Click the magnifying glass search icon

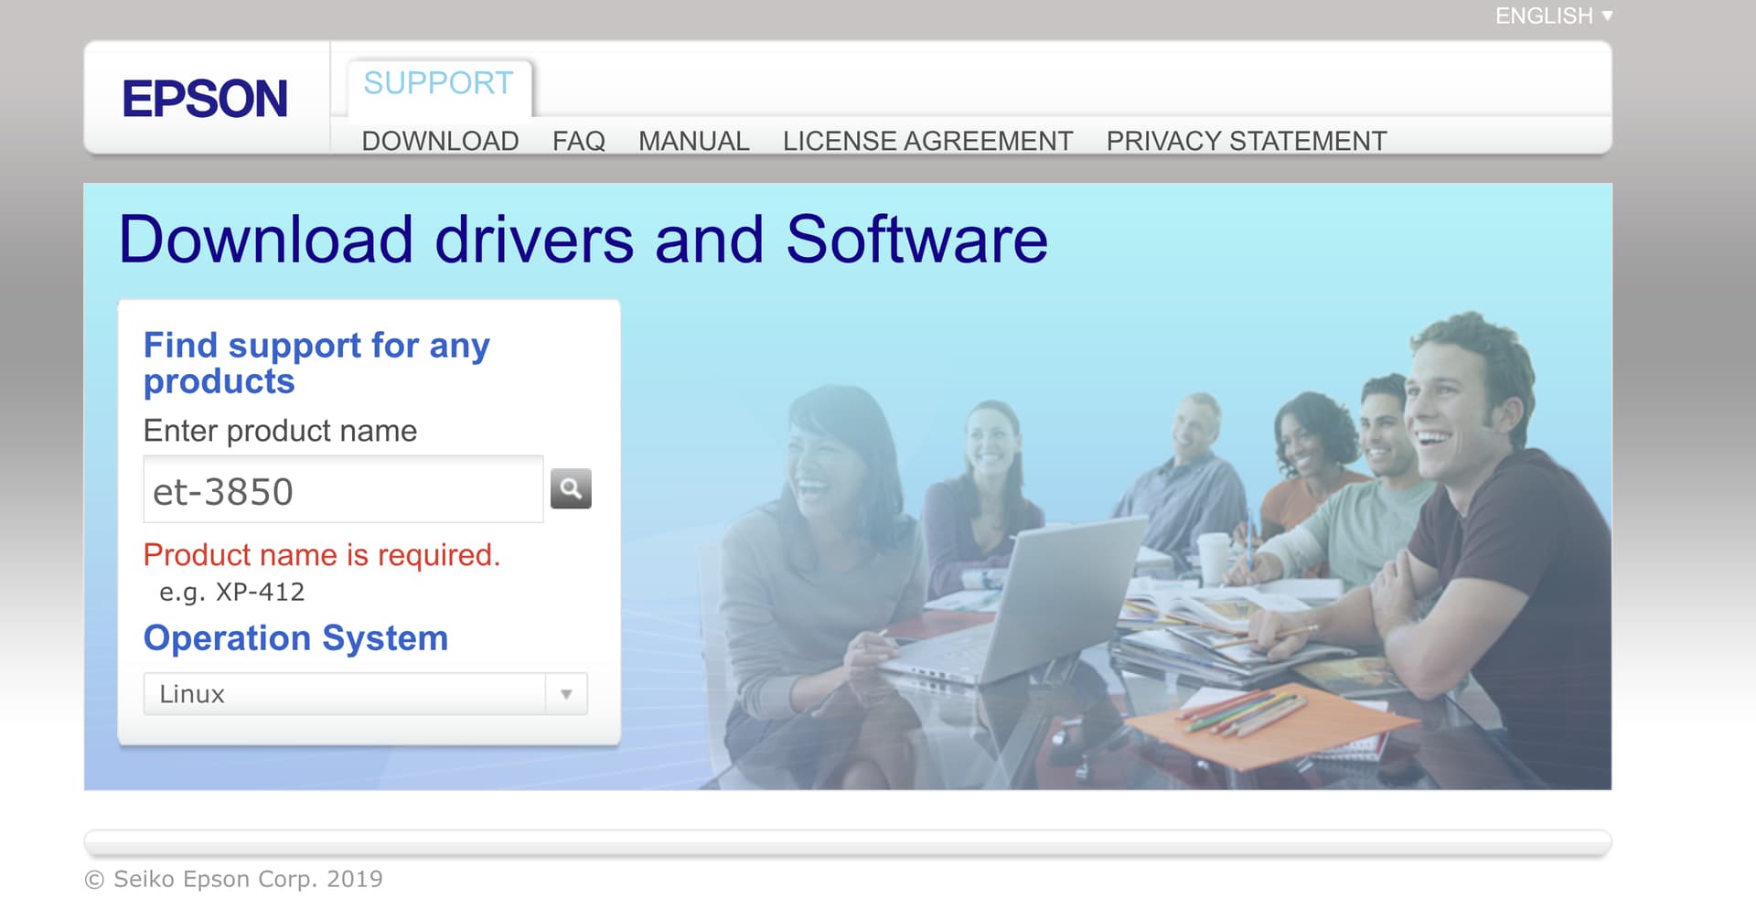pyautogui.click(x=571, y=489)
